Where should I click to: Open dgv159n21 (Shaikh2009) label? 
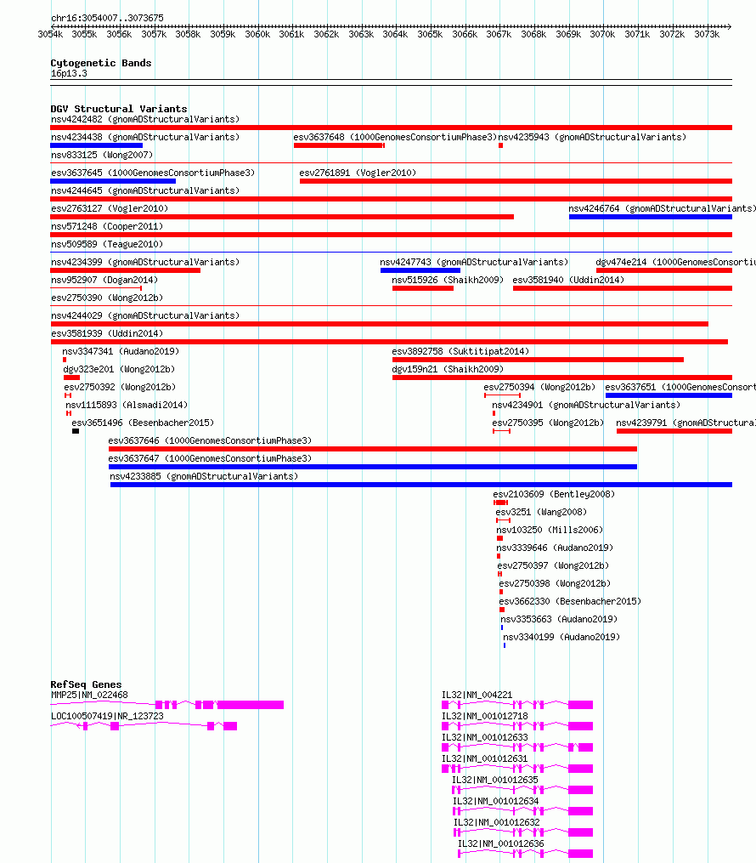(x=448, y=369)
